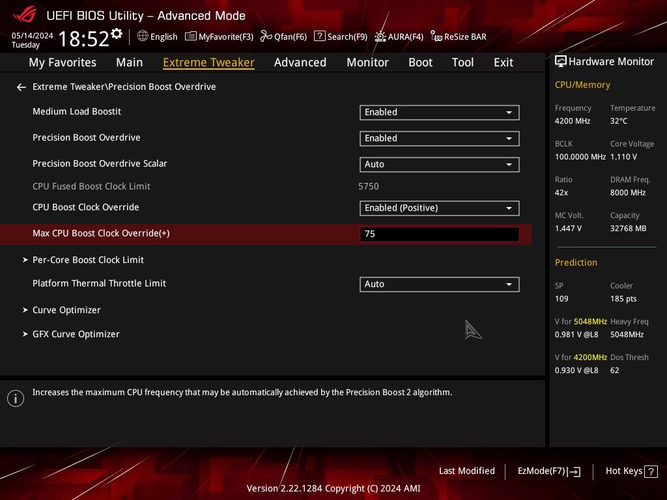The image size is (667, 500).
Task: Click the ROG logo icon
Action: pos(25,16)
